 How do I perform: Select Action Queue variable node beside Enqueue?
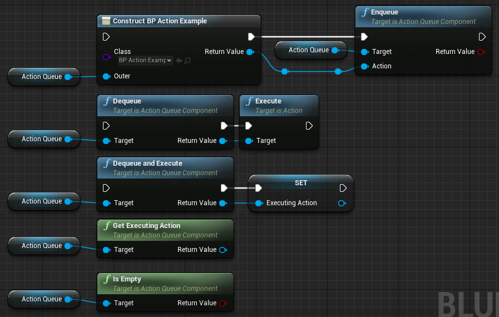click(310, 50)
